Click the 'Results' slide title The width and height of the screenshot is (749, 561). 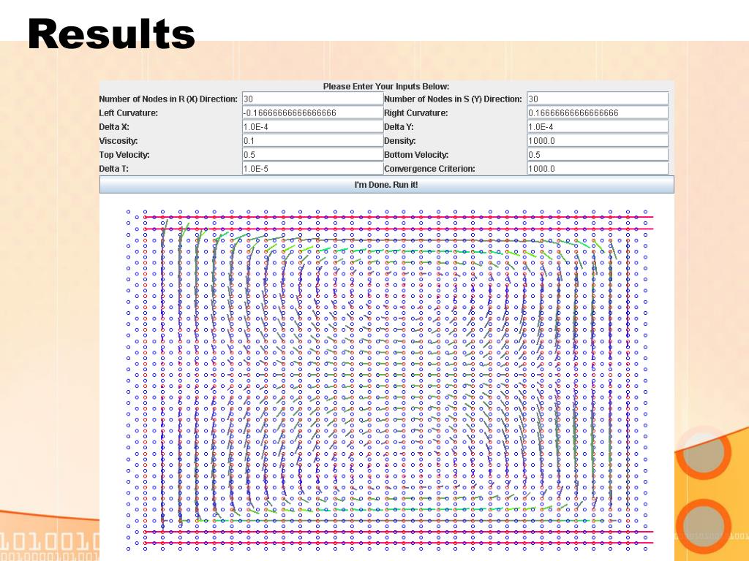pos(111,34)
